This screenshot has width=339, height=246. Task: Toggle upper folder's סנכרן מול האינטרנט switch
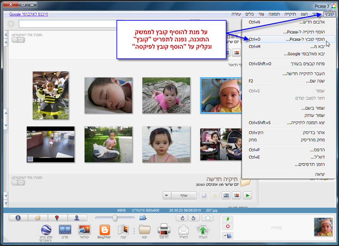click(x=18, y=40)
